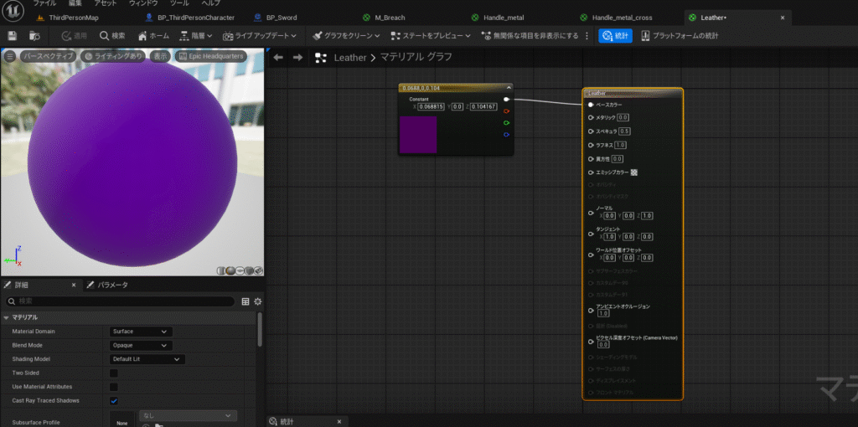Click the details search field
The height and width of the screenshot is (427, 858).
click(120, 301)
